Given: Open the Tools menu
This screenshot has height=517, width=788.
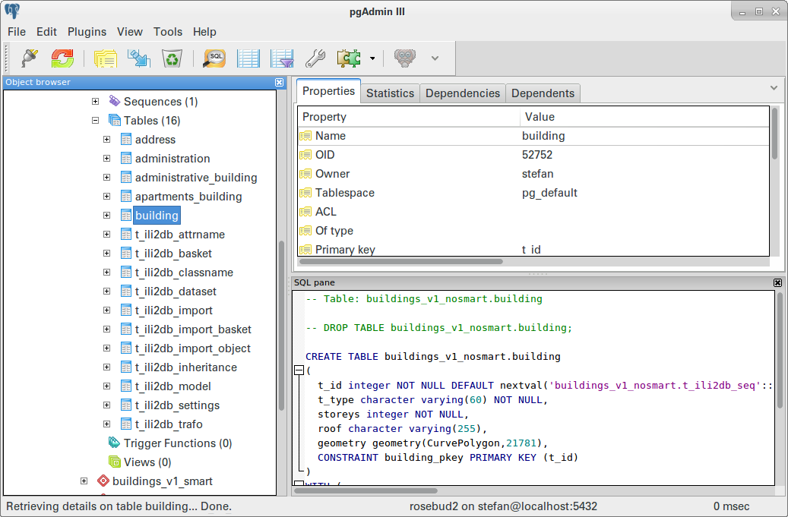Looking at the screenshot, I should pos(168,32).
